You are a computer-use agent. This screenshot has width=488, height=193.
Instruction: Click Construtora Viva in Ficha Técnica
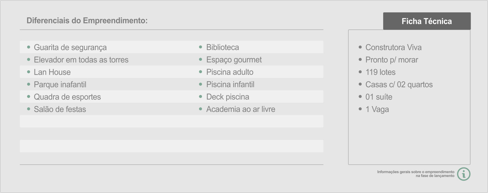click(393, 47)
